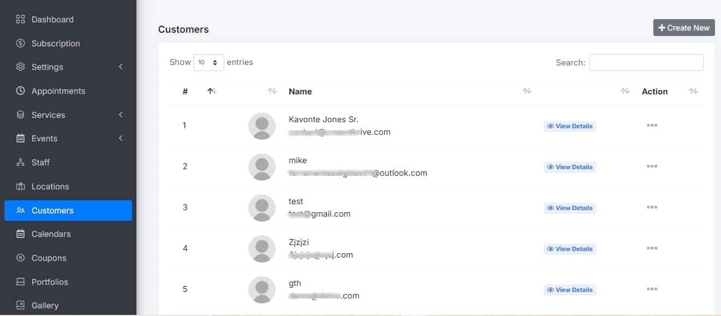Toggle sorting on the Name column
Screen dimensions: 721x316
click(x=527, y=91)
